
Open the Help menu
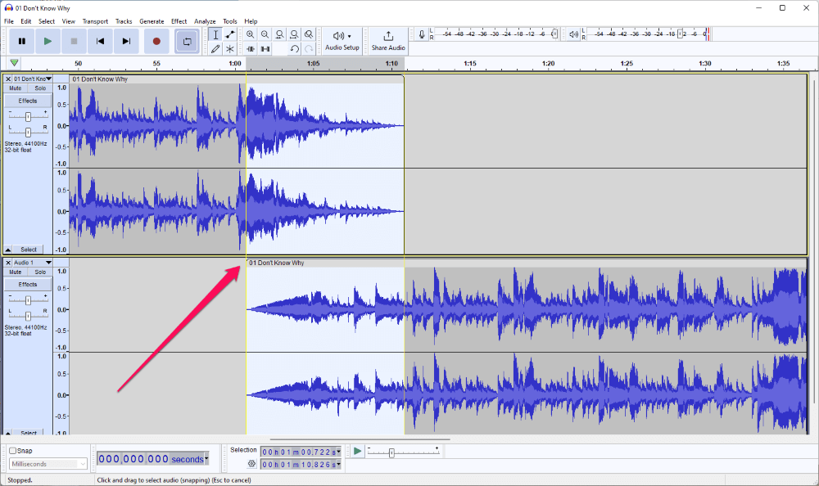[x=251, y=21]
